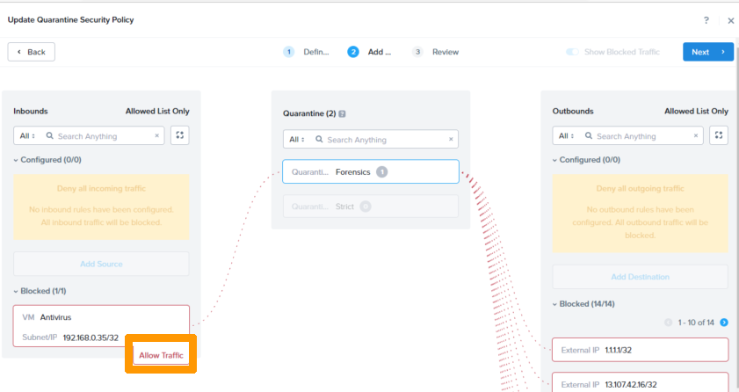The width and height of the screenshot is (739, 392).
Task: Go to next page of blocked outbounds
Action: (x=724, y=323)
